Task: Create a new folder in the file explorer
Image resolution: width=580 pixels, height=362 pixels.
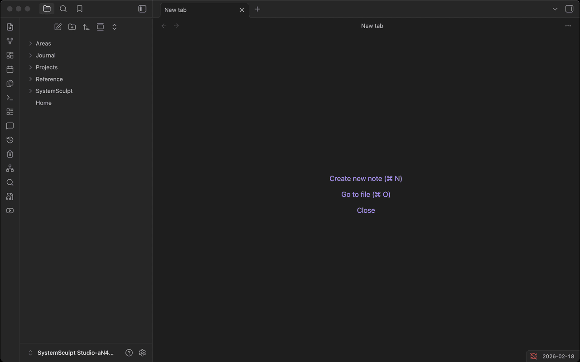Action: click(x=72, y=27)
